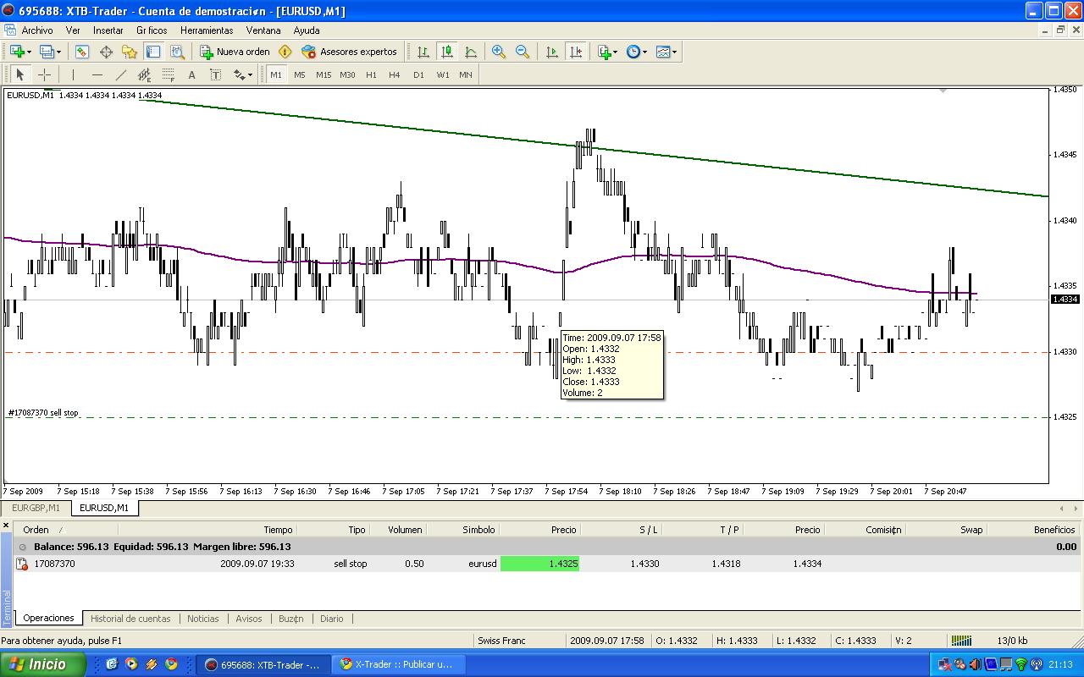Click the green 1.4325 price cell

[x=539, y=564]
